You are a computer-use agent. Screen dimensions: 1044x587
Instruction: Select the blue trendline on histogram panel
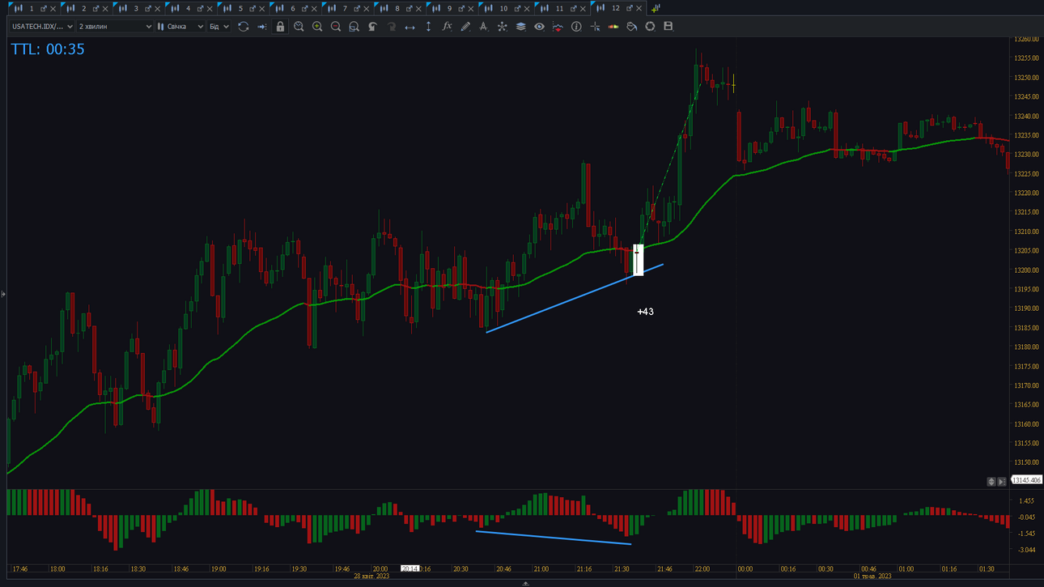tap(554, 538)
